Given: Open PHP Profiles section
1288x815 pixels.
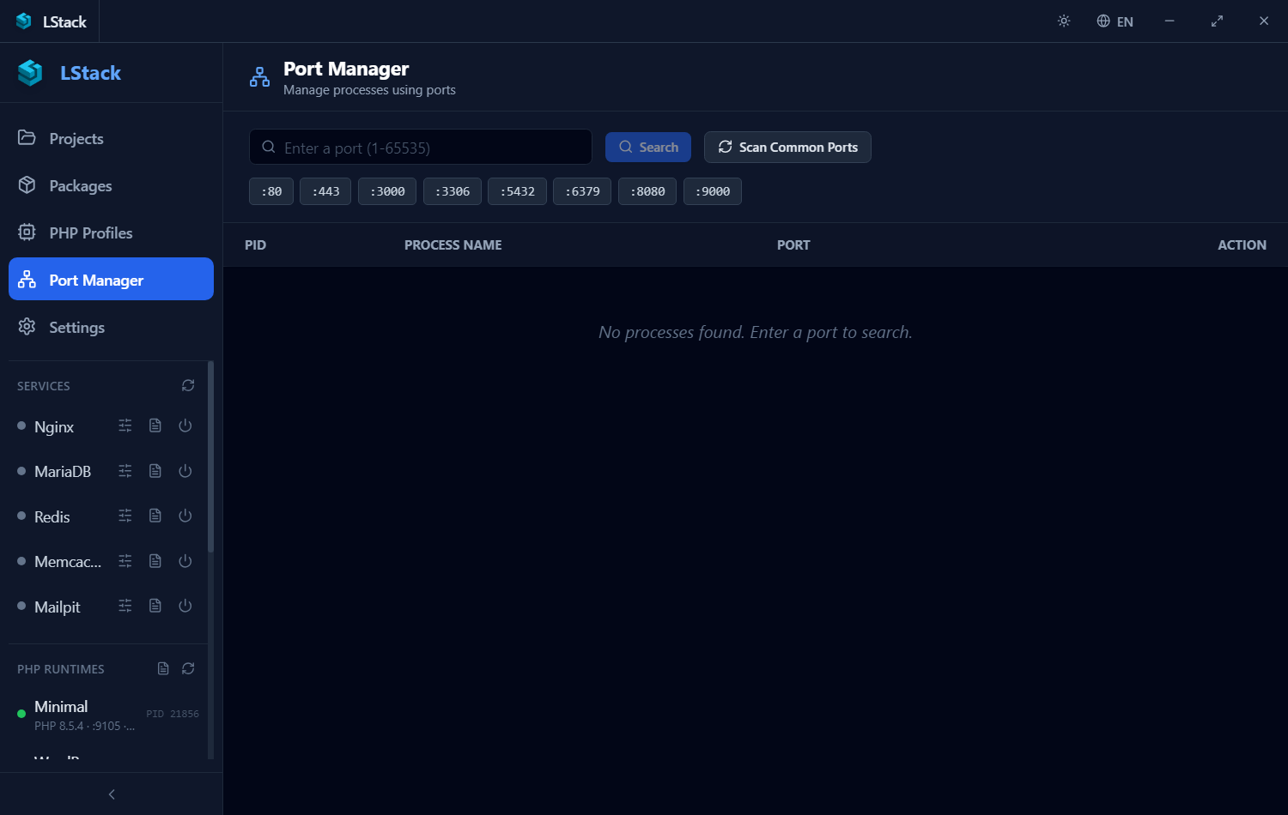Looking at the screenshot, I should pyautogui.click(x=111, y=232).
